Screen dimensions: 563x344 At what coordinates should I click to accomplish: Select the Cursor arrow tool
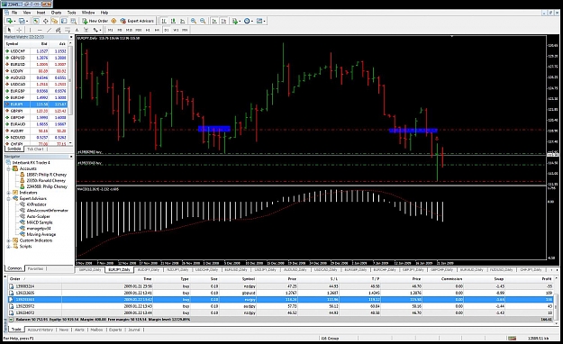[x=9, y=30]
